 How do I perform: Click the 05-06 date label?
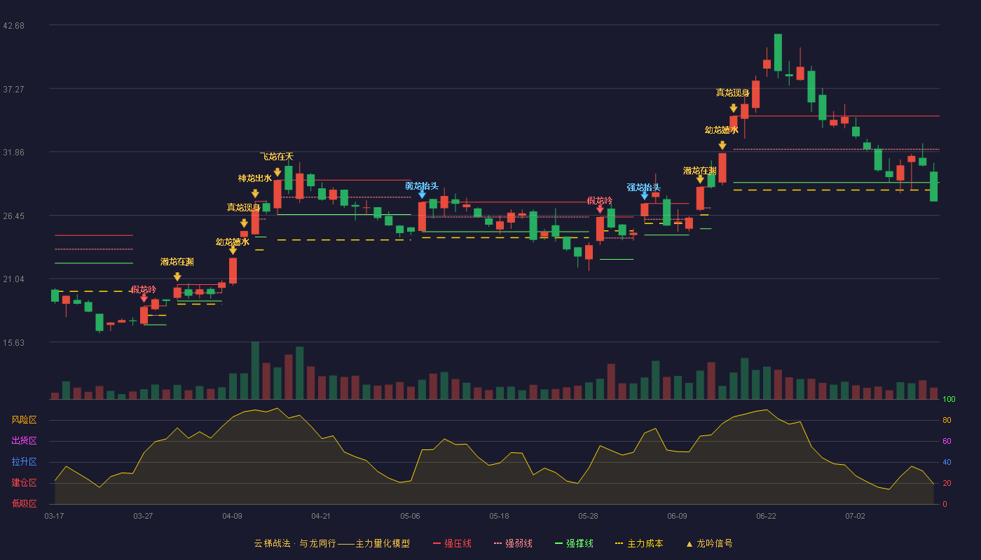(410, 516)
